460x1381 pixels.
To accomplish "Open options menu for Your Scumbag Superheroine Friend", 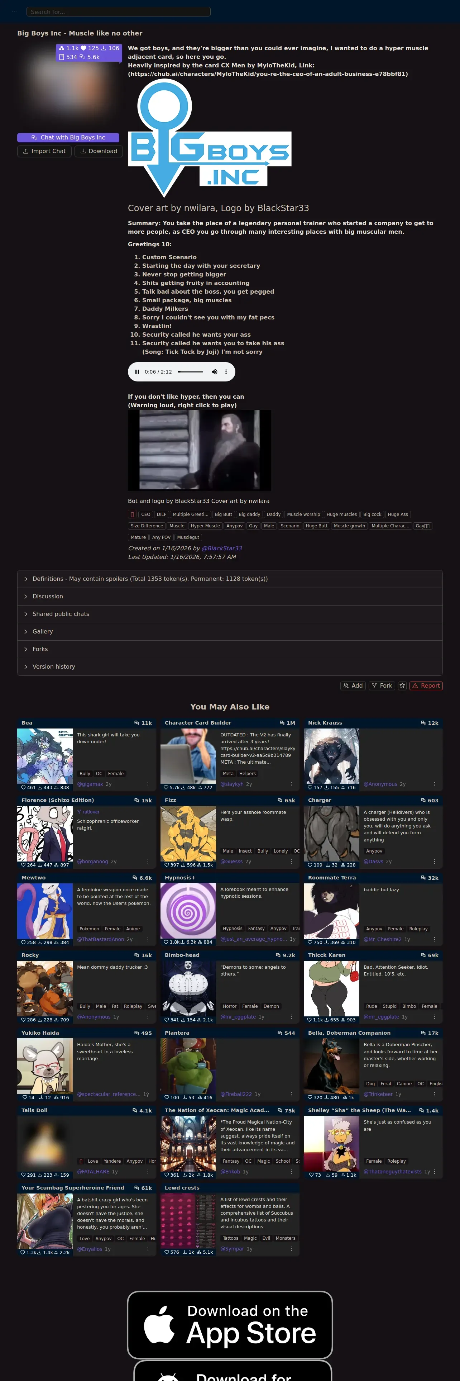I will (x=148, y=1249).
